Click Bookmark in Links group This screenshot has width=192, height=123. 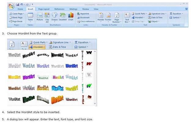click(83, 18)
